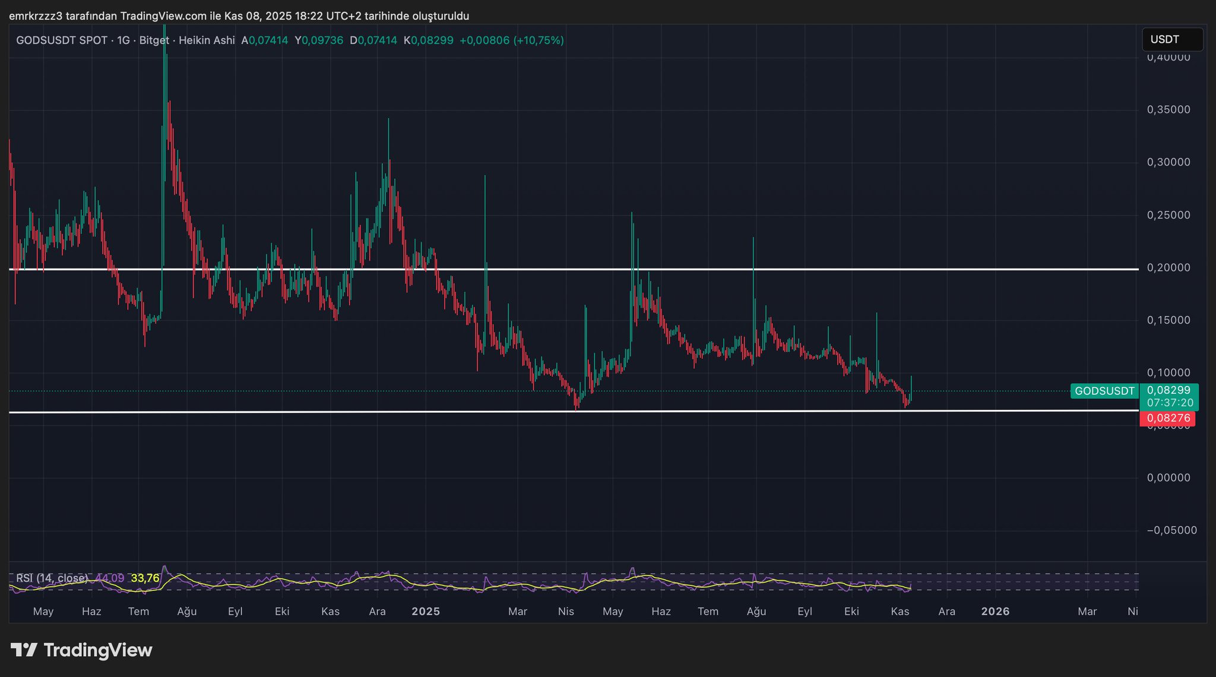The image size is (1216, 677).
Task: Select the 1G interval label
Action: coord(123,40)
